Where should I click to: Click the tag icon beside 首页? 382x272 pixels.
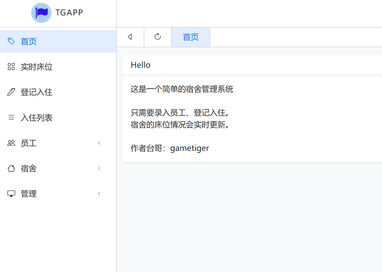pos(11,41)
